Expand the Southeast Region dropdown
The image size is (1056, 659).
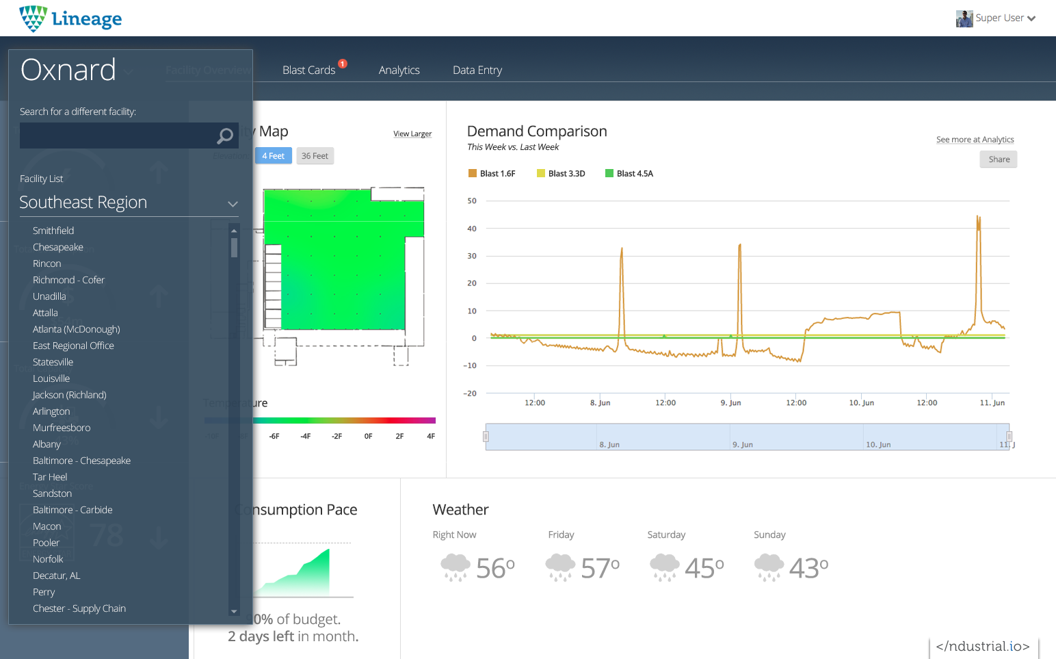(233, 203)
